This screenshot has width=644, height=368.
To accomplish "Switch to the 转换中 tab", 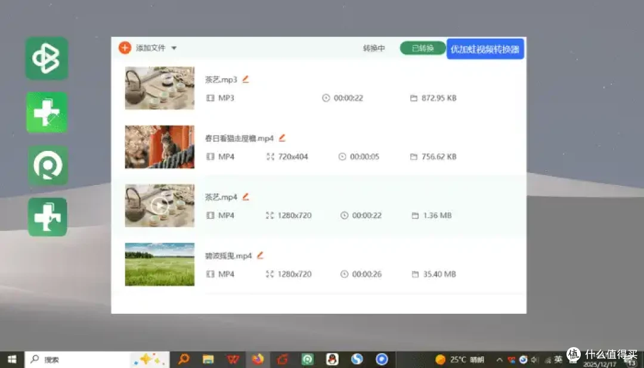I will point(374,48).
